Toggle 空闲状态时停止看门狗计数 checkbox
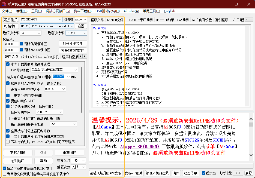This screenshot has width=255, height=178. pyautogui.click(x=8, y=131)
